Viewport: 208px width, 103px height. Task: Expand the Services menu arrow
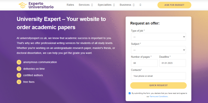(x=92, y=5)
